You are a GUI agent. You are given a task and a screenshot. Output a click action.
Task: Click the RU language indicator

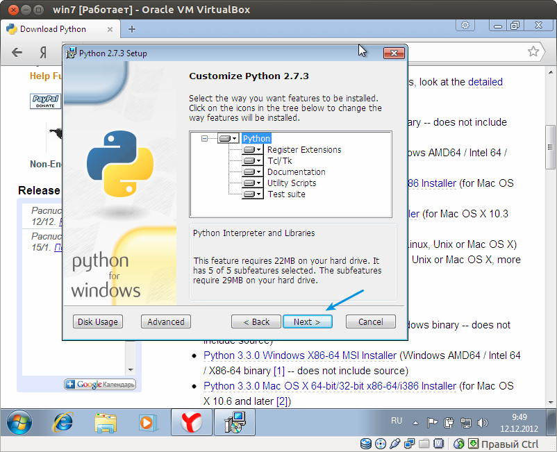pyautogui.click(x=397, y=421)
